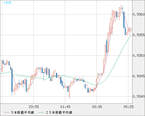Click the 5本移動平均線 legend label
Image resolution: width=145 pixels, height=116 pixels.
pos(23,112)
